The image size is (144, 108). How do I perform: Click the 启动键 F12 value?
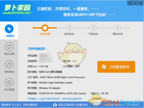coord(70,61)
